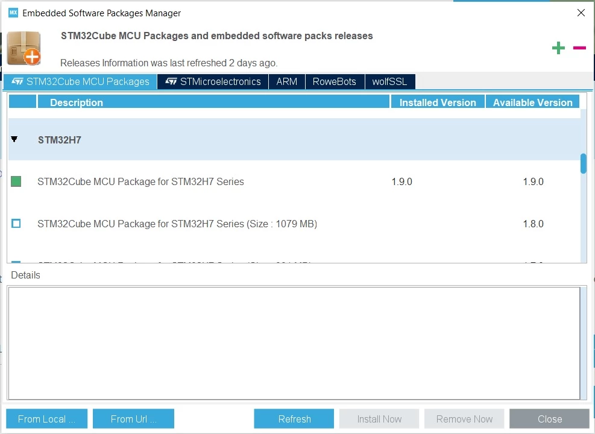This screenshot has width=595, height=434.
Task: Open the RoweBots tab
Action: [x=335, y=81]
